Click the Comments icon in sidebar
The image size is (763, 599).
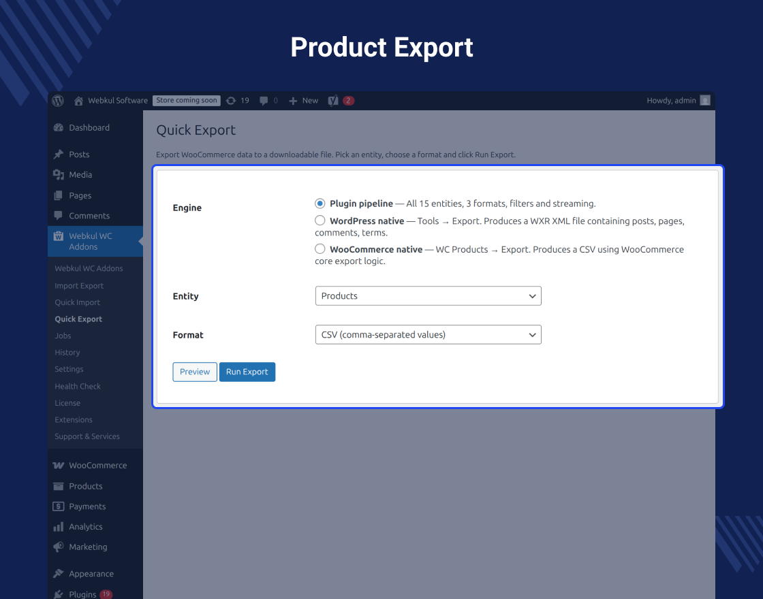[x=59, y=215]
